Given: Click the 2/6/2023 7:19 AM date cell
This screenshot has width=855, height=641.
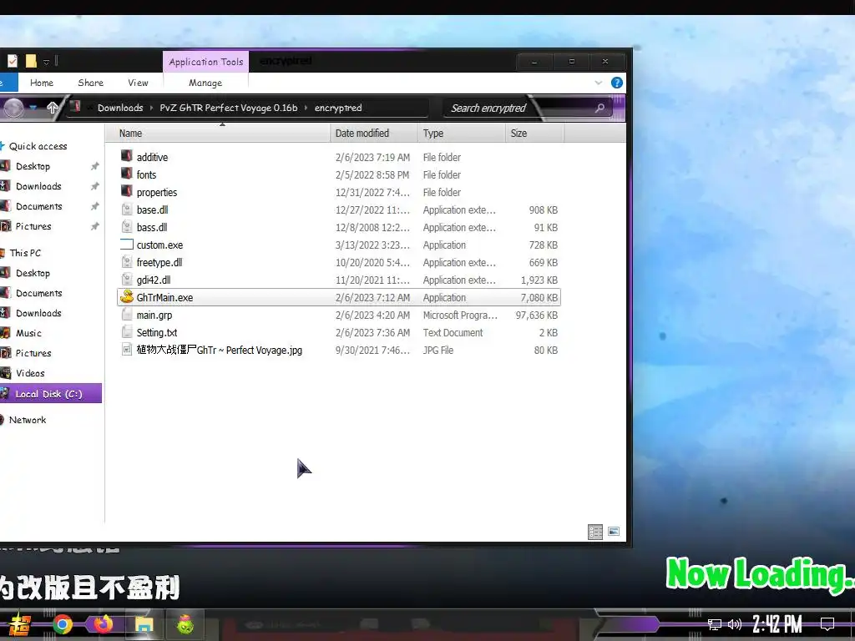Looking at the screenshot, I should tap(372, 157).
